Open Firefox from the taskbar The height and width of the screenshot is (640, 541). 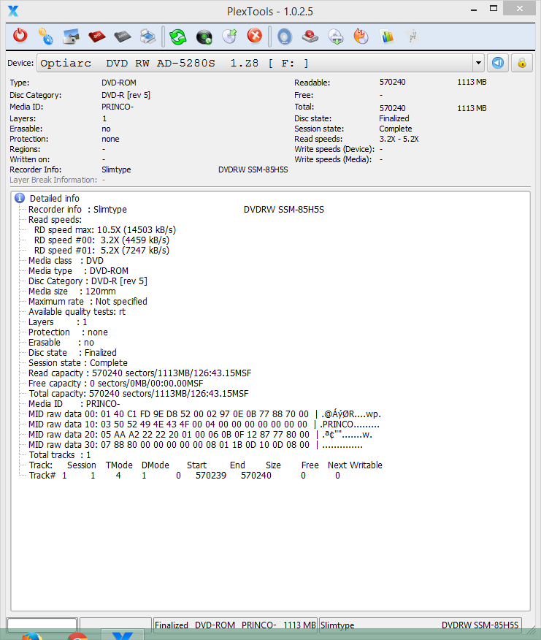click(x=32, y=636)
